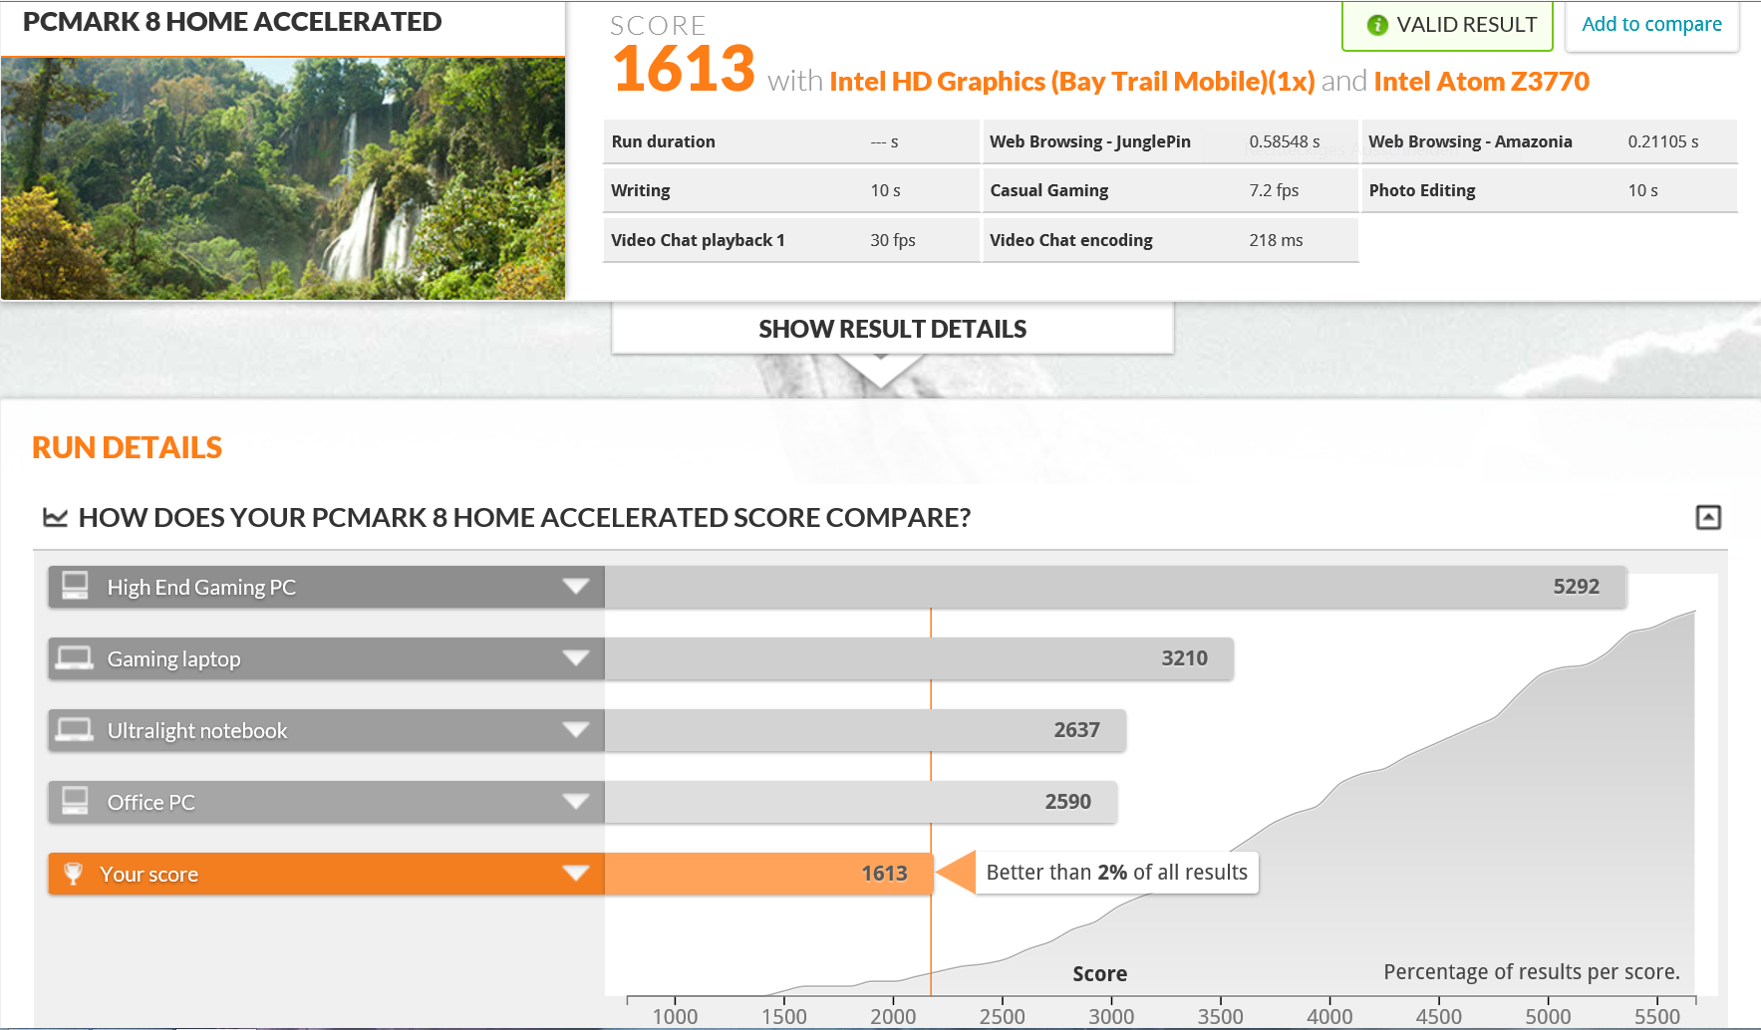Screen dimensions: 1761x1030
Task: Click the chart icon beside compare heading
Action: pyautogui.click(x=55, y=517)
